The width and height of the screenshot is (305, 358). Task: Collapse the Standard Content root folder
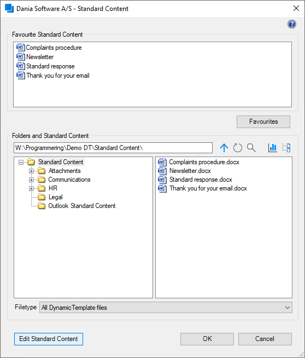pyautogui.click(x=21, y=163)
